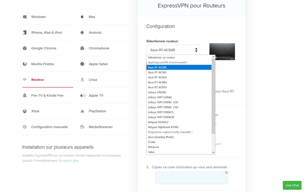Open the MediaStreamer tab label
The height and width of the screenshot is (192, 304).
101,127
